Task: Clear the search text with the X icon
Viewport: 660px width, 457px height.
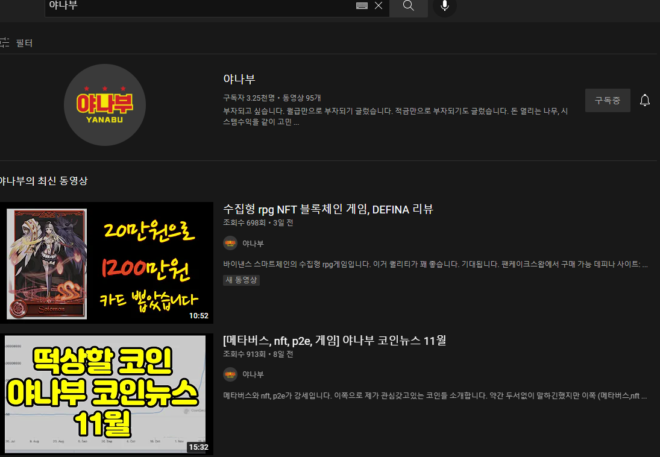Action: [379, 5]
